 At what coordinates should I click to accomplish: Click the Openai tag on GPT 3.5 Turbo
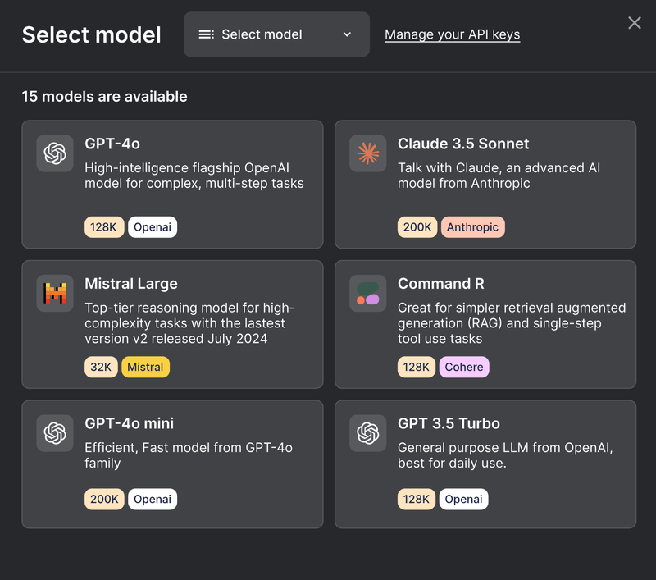[x=463, y=499]
